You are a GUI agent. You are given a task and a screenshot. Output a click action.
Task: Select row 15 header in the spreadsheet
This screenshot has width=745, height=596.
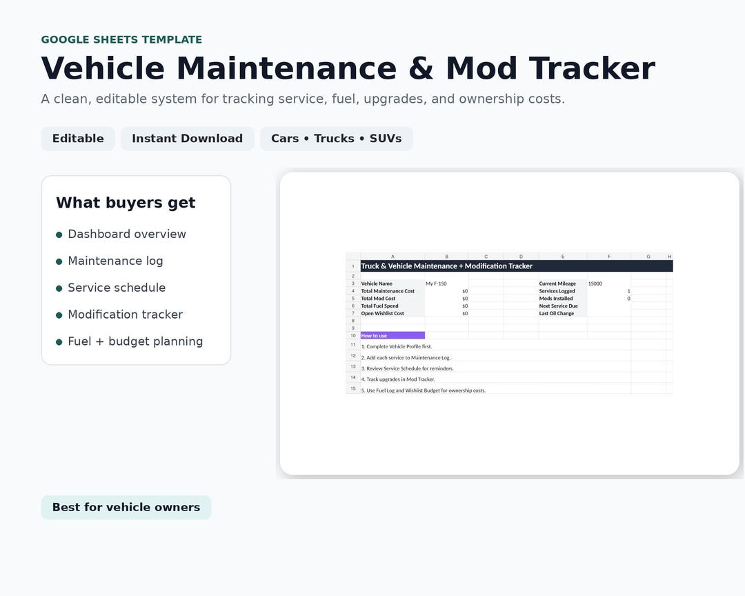click(x=353, y=388)
